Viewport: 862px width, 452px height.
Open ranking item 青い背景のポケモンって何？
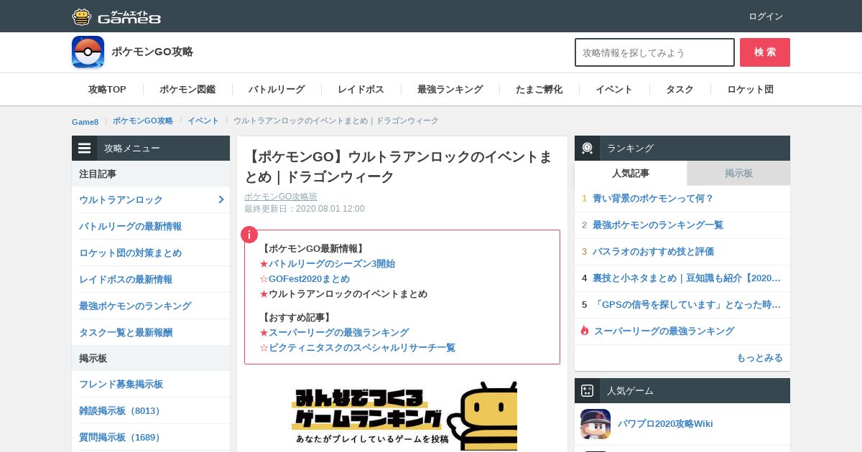(x=653, y=198)
